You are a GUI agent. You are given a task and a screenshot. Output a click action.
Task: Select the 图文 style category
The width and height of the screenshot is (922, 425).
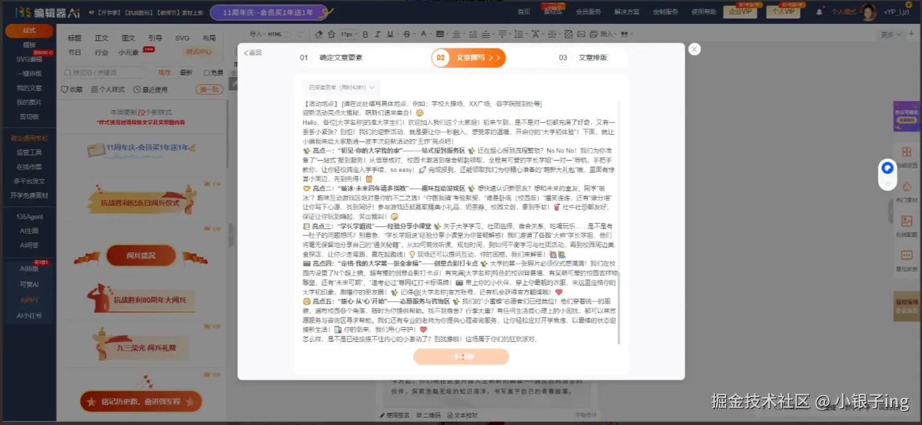(x=128, y=39)
